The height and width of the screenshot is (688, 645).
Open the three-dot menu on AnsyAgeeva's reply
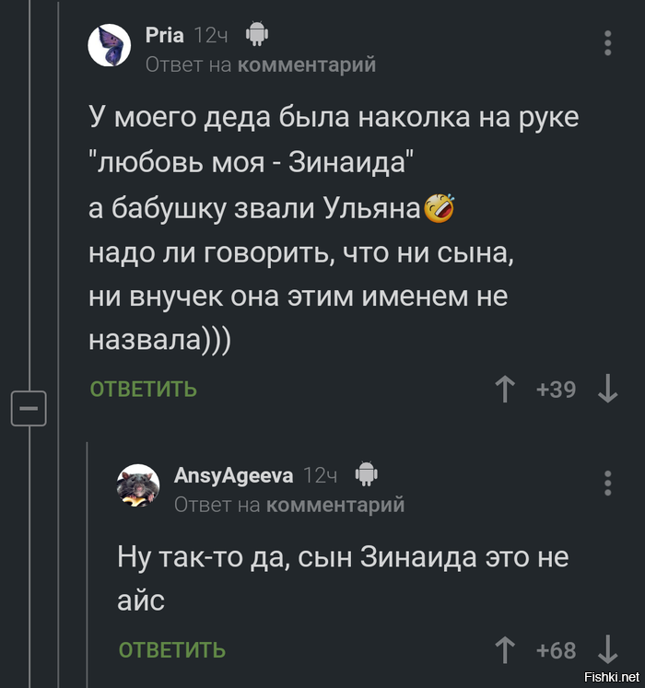[x=608, y=483]
